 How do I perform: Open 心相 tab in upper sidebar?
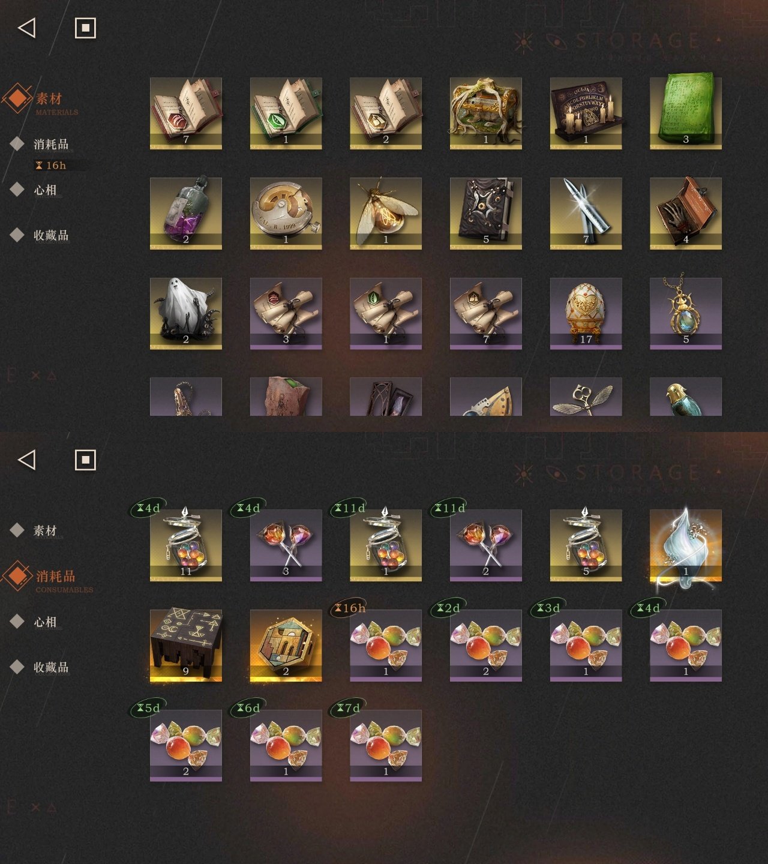pos(45,190)
